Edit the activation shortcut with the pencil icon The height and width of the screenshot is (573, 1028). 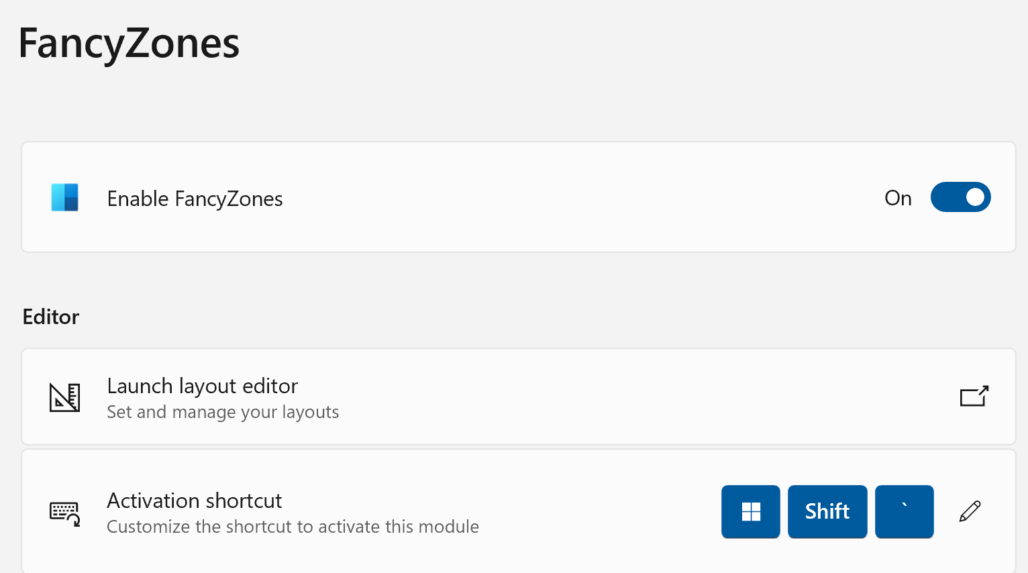point(970,511)
